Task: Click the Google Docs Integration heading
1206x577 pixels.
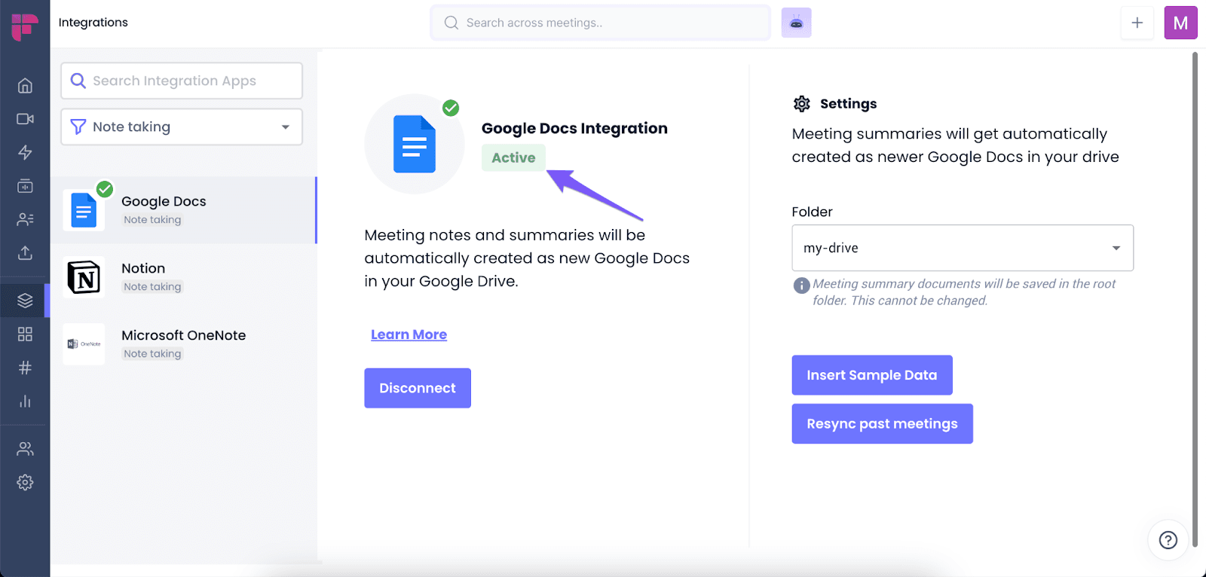Action: [x=574, y=128]
